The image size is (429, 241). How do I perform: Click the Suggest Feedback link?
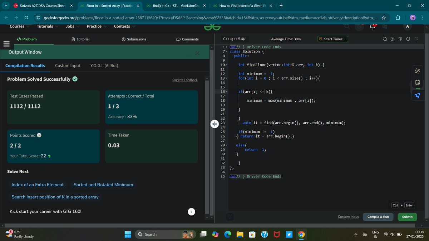pyautogui.click(x=185, y=80)
